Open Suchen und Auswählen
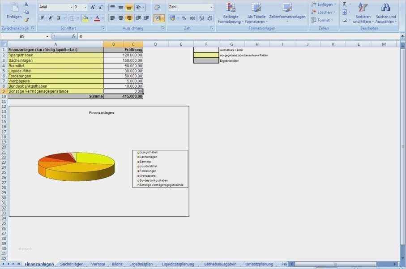The height and width of the screenshot is (269, 406). [385, 13]
